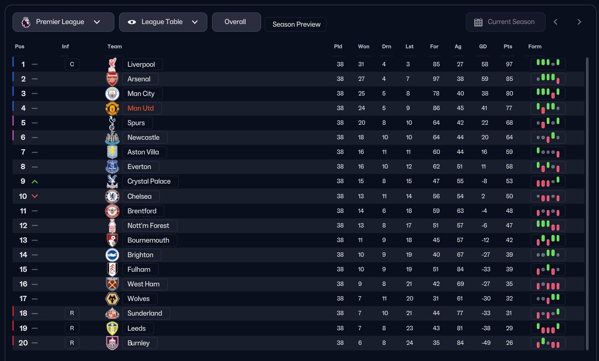Click Liverpool's form indicator bars
Image resolution: width=599 pixels, height=361 pixels.
(x=548, y=64)
